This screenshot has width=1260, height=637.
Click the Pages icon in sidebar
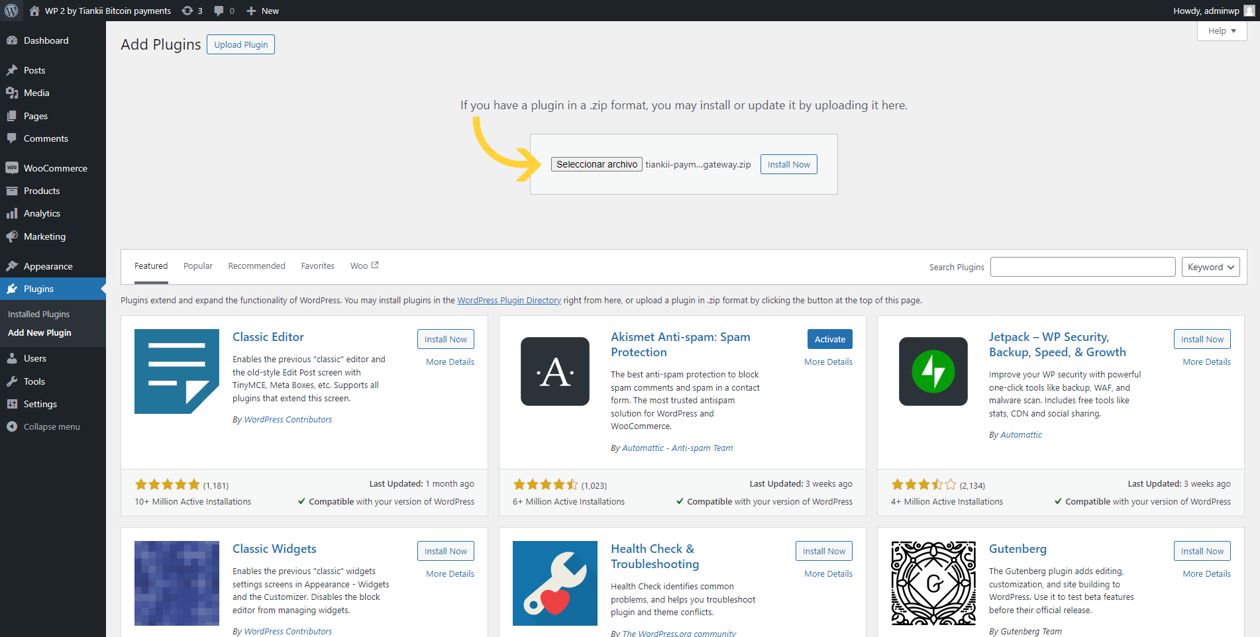[12, 116]
